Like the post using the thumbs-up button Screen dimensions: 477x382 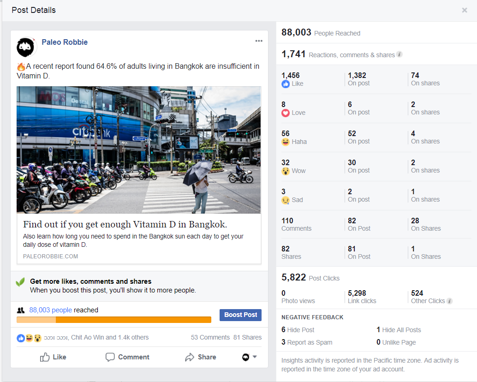(x=53, y=357)
